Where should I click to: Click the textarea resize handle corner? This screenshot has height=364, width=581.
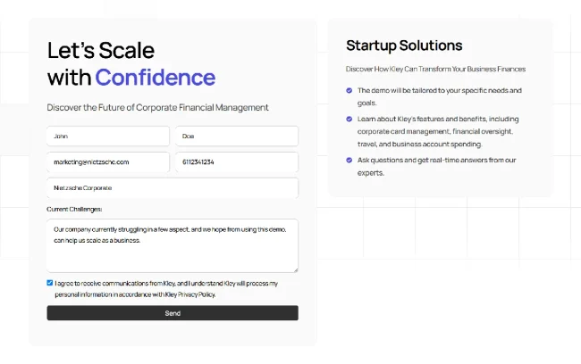pos(295,269)
